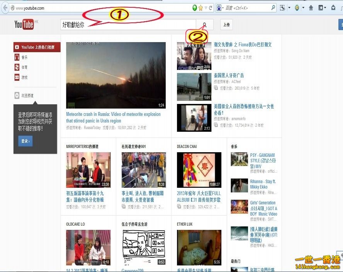The image size is (343, 272).
Task: Open the PSY Gangnam Style video thumbnail
Action: click(239, 159)
